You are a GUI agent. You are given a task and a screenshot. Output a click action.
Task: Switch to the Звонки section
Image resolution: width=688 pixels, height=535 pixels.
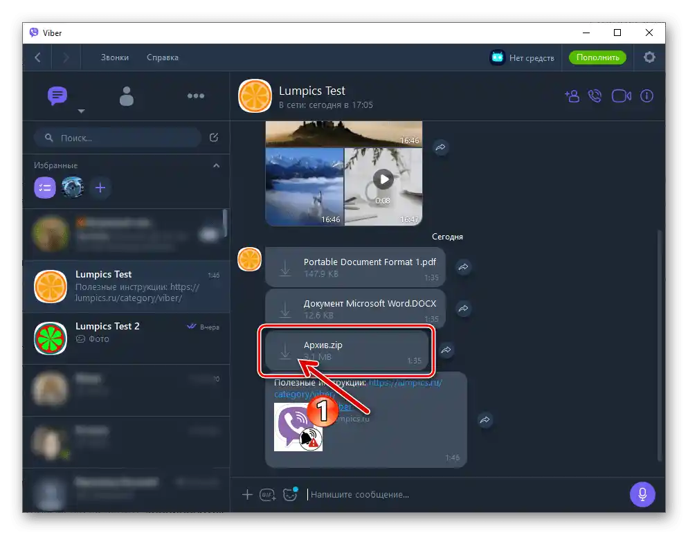click(114, 57)
